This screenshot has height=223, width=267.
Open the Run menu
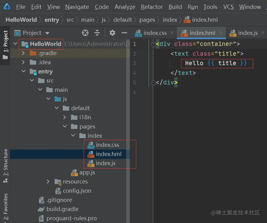pos(193,7)
